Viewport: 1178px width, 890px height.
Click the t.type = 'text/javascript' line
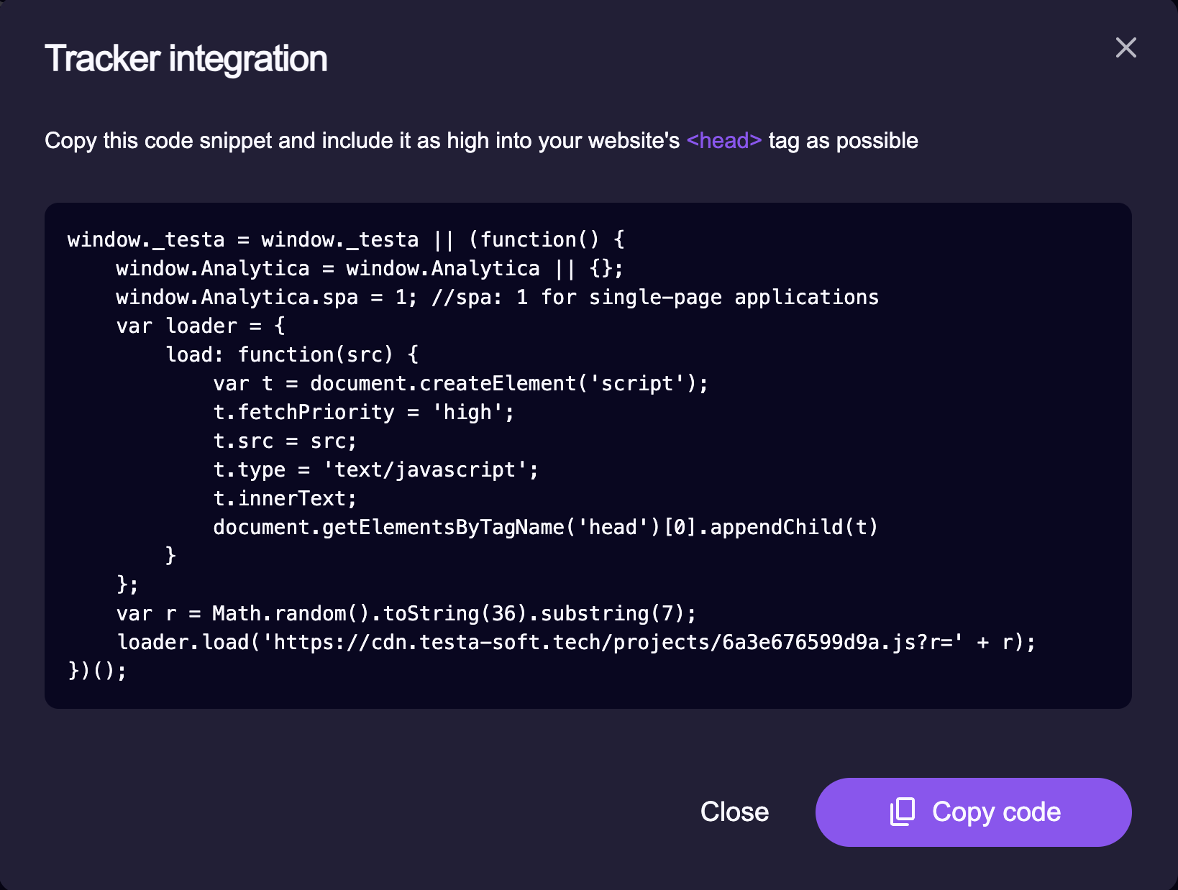coord(375,469)
